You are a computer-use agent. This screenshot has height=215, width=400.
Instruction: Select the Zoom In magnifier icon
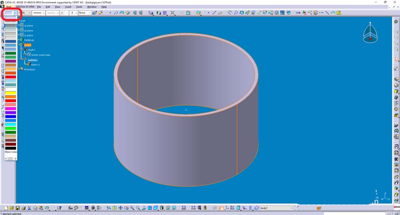pyautogui.click(x=132, y=208)
